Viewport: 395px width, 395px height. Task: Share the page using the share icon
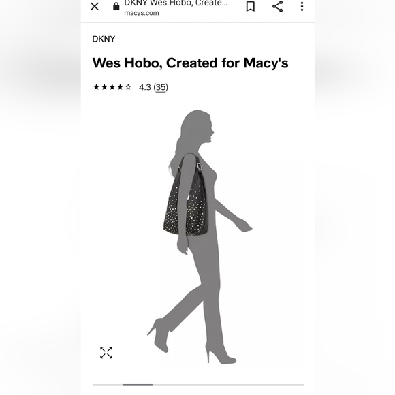[277, 6]
